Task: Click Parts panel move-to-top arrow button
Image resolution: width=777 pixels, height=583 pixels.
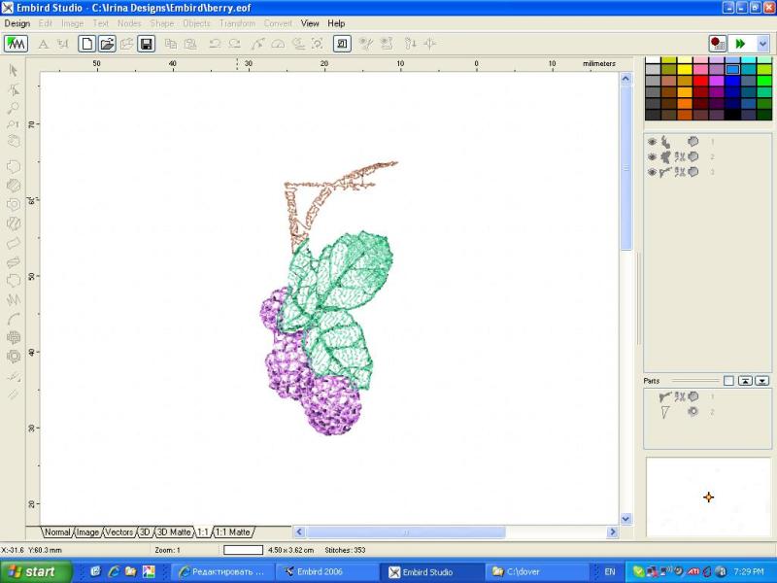Action: click(745, 381)
